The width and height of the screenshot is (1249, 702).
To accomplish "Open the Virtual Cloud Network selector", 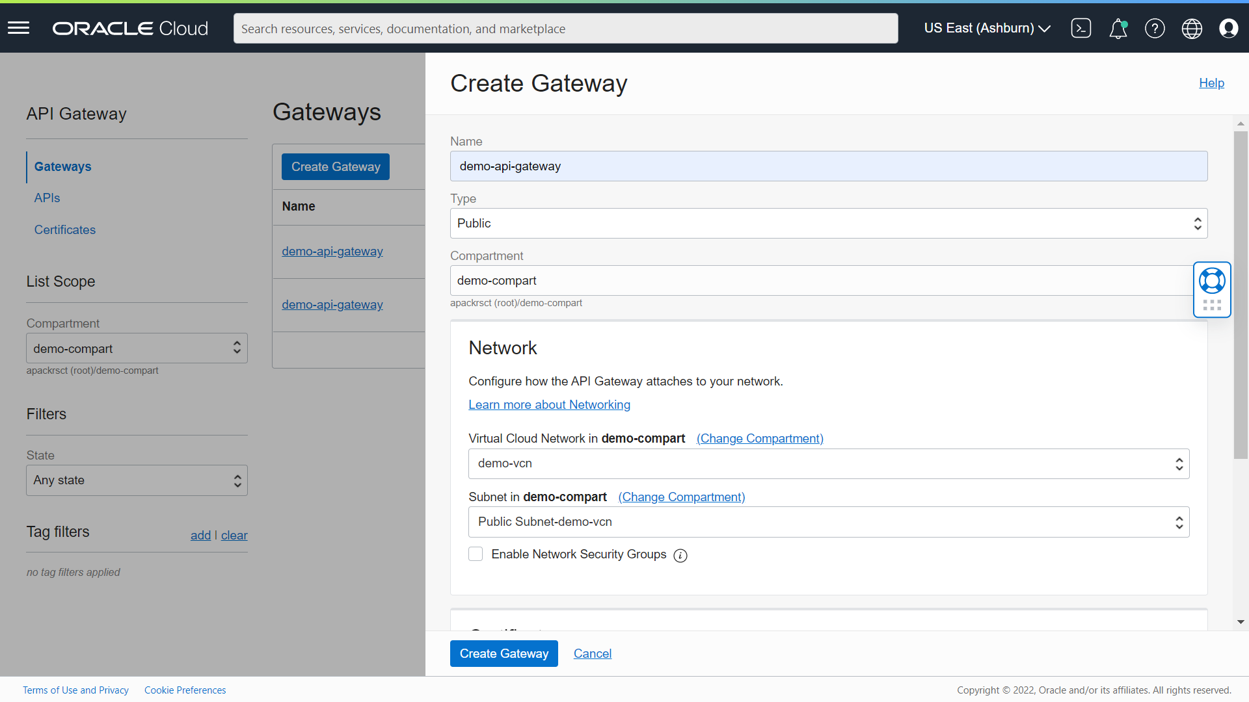I will [x=828, y=463].
